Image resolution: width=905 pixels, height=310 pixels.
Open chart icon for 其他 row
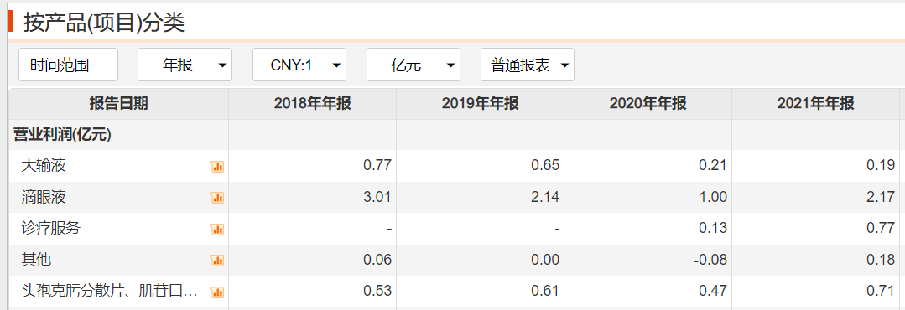pyautogui.click(x=217, y=261)
